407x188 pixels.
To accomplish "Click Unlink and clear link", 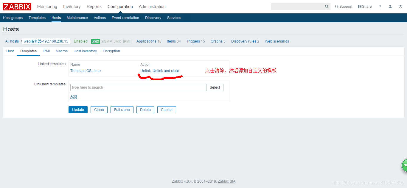I will pyautogui.click(x=166, y=71).
